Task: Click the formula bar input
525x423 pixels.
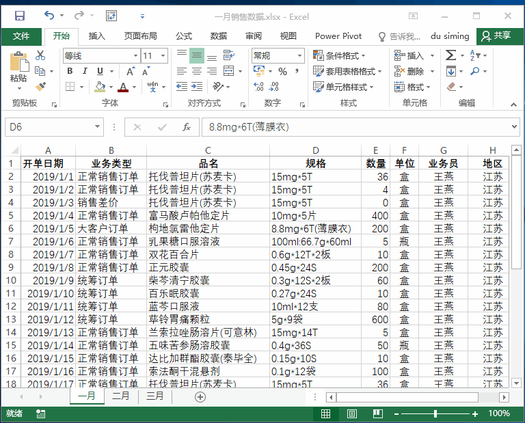Action: pos(355,127)
